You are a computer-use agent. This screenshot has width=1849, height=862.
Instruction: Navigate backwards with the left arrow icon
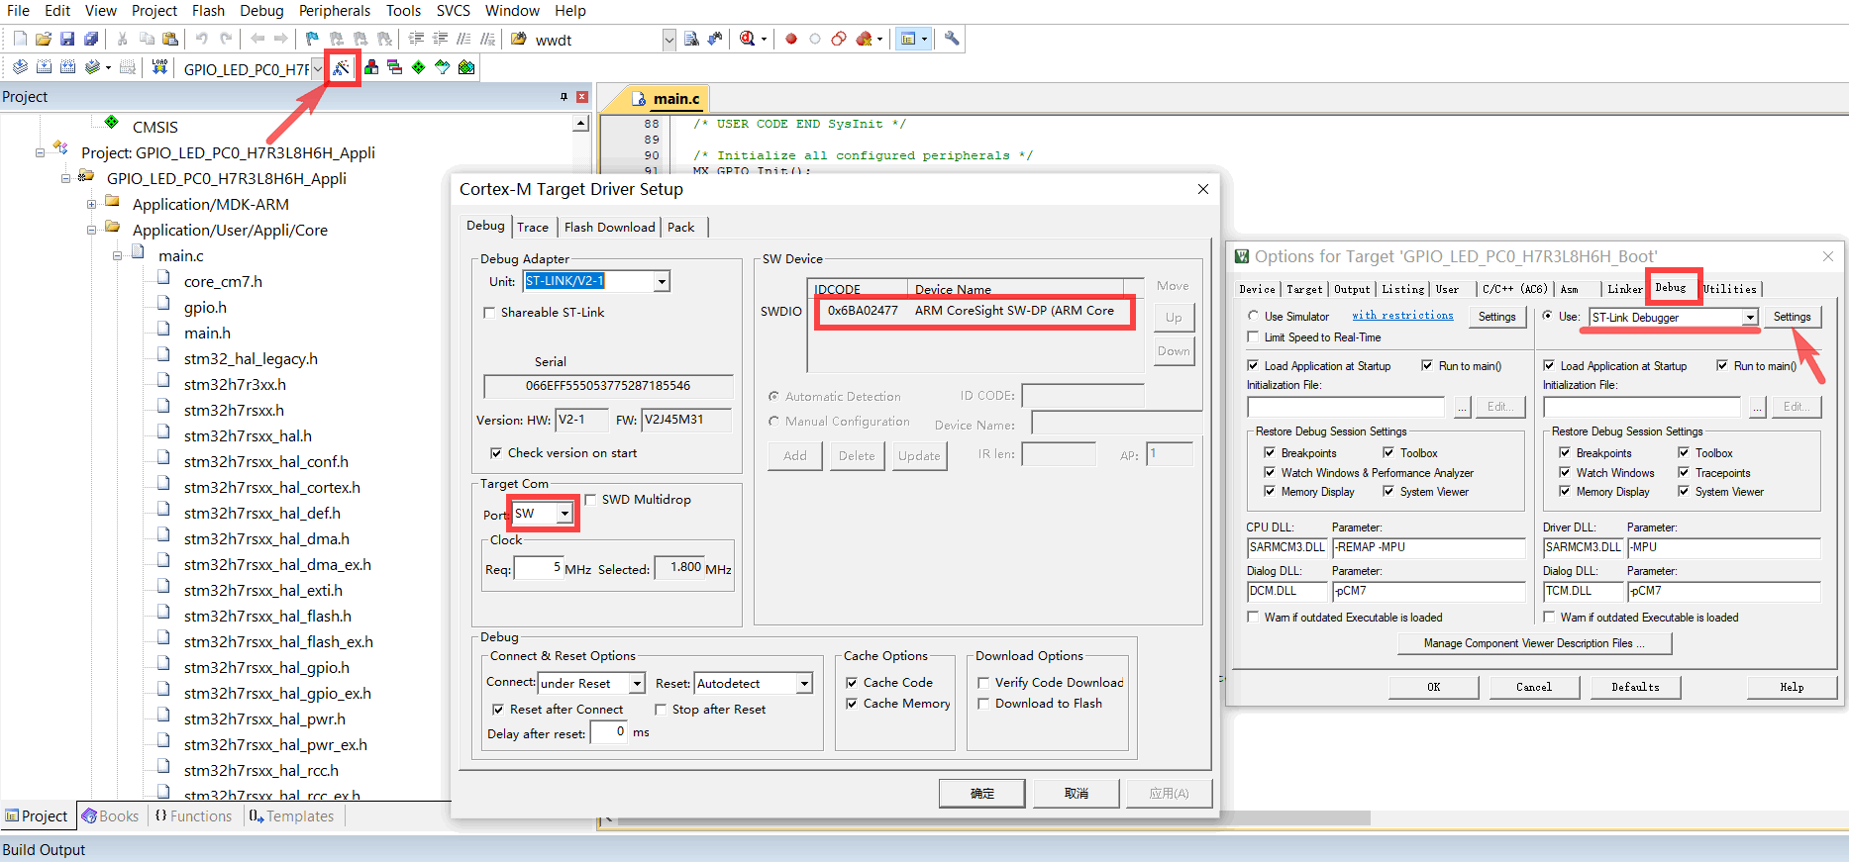[257, 39]
